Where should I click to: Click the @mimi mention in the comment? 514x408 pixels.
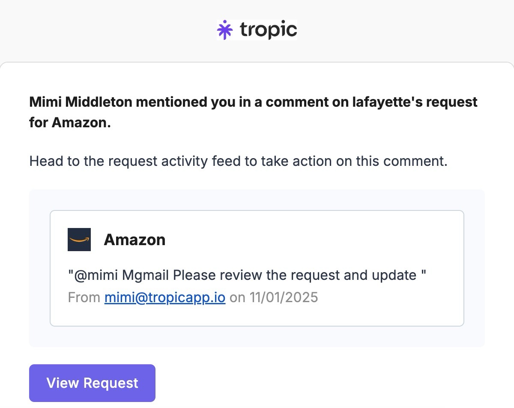tap(96, 275)
